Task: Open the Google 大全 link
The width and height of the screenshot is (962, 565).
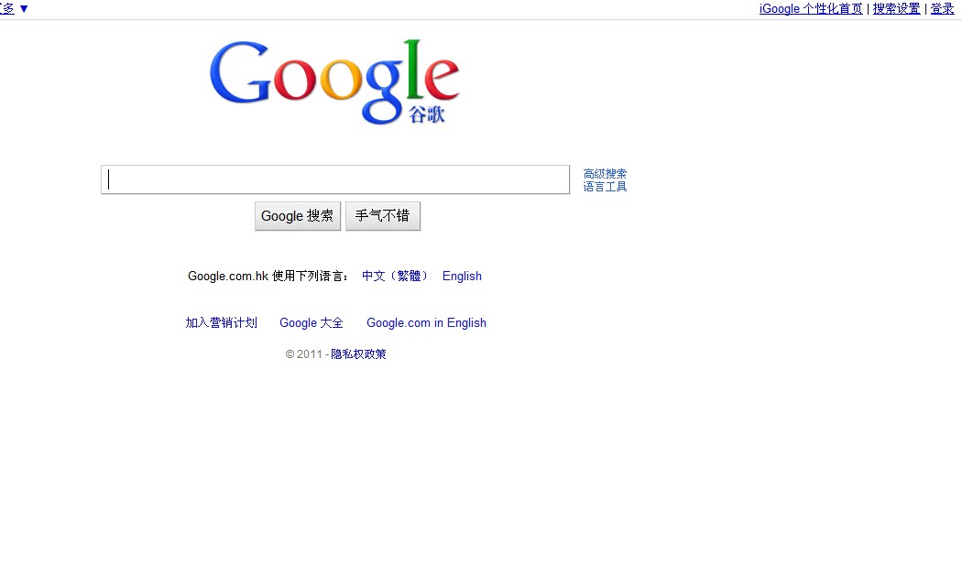Action: [x=312, y=322]
